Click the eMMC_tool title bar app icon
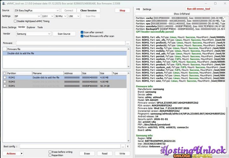 tap(3, 3)
